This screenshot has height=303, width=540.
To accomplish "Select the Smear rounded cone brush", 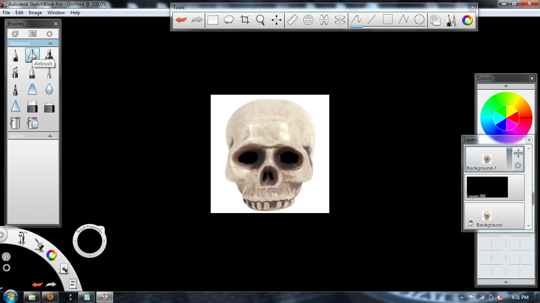I will 32,90.
